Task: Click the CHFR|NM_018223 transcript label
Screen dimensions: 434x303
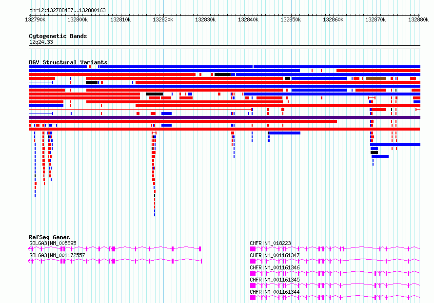Action: click(270, 243)
